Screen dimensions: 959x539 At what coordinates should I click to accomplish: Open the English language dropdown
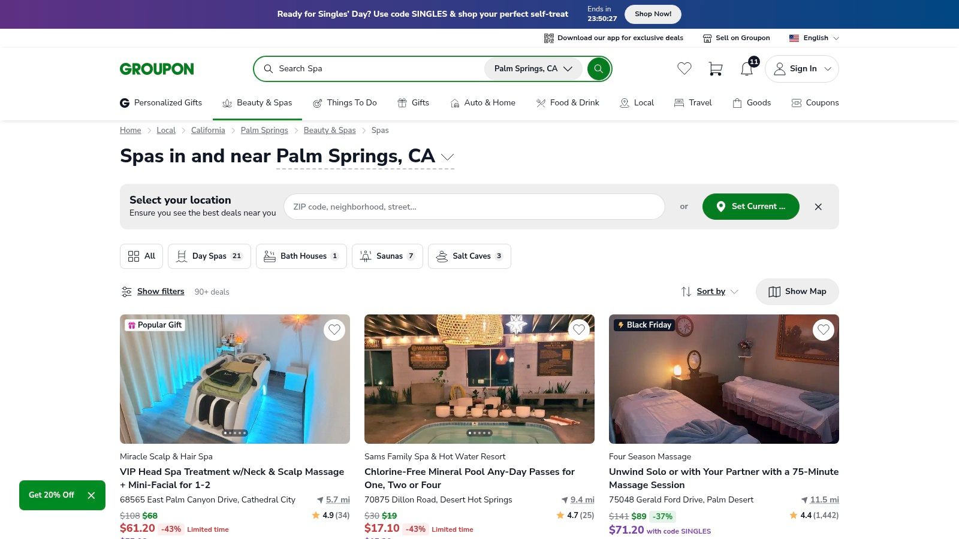tap(813, 38)
